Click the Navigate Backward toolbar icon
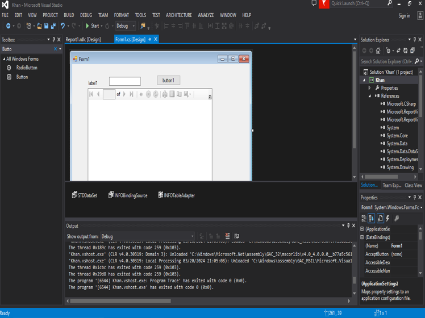425x318 pixels. [x=8, y=26]
